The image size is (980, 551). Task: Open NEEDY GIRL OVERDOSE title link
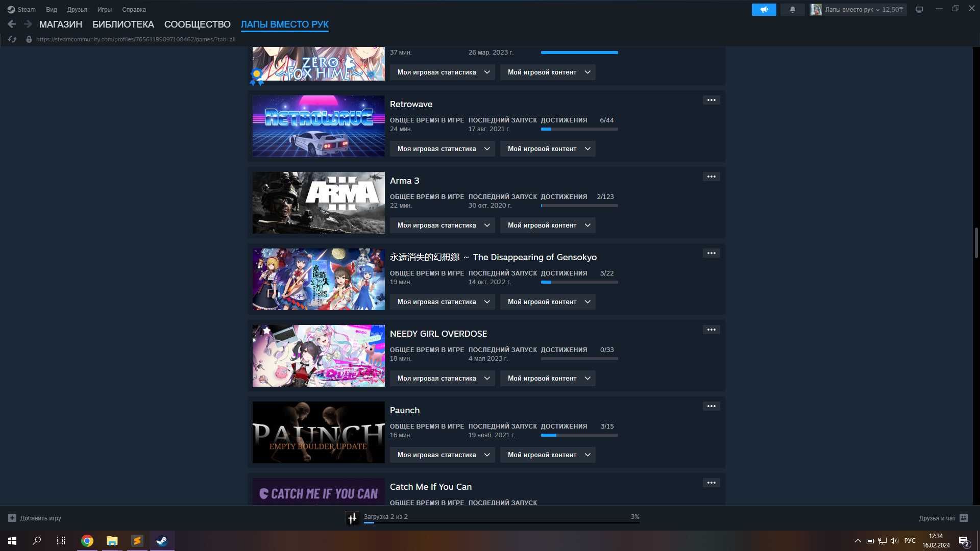point(438,334)
